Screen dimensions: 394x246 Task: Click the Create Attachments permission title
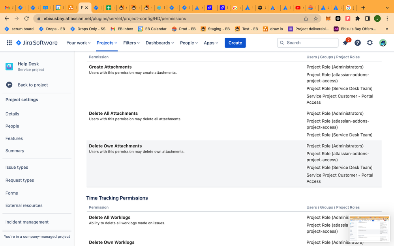click(x=110, y=67)
